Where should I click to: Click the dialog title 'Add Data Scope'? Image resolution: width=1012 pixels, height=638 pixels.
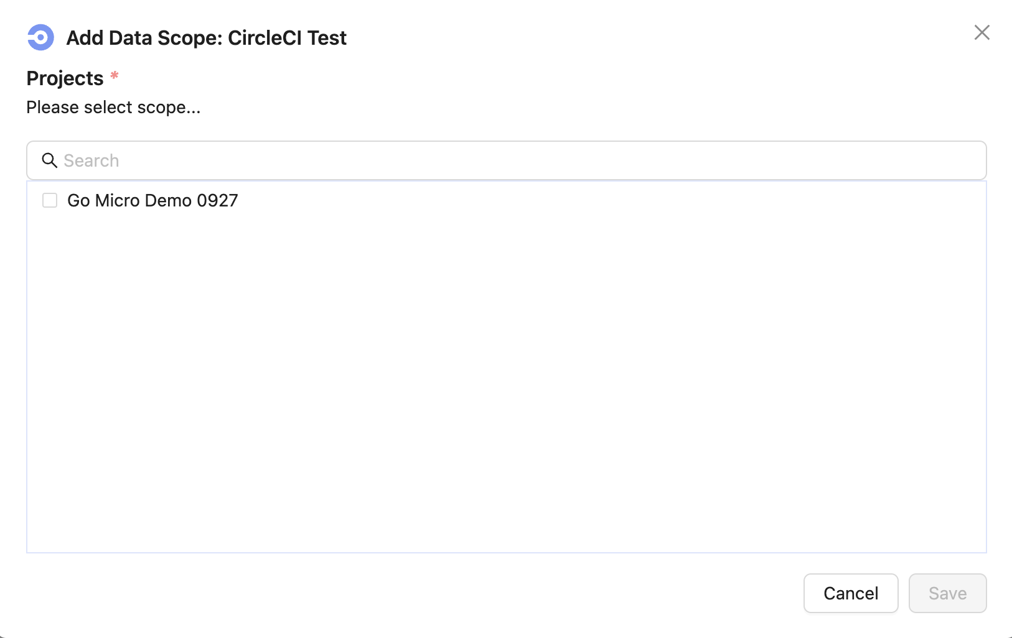(143, 38)
